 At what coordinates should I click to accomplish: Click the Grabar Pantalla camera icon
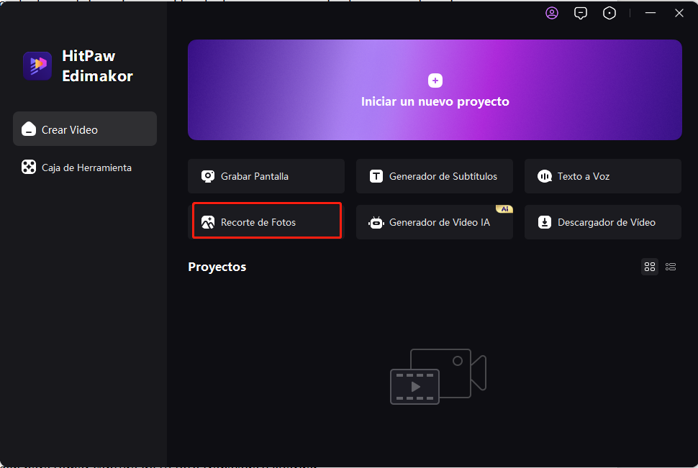coord(208,176)
